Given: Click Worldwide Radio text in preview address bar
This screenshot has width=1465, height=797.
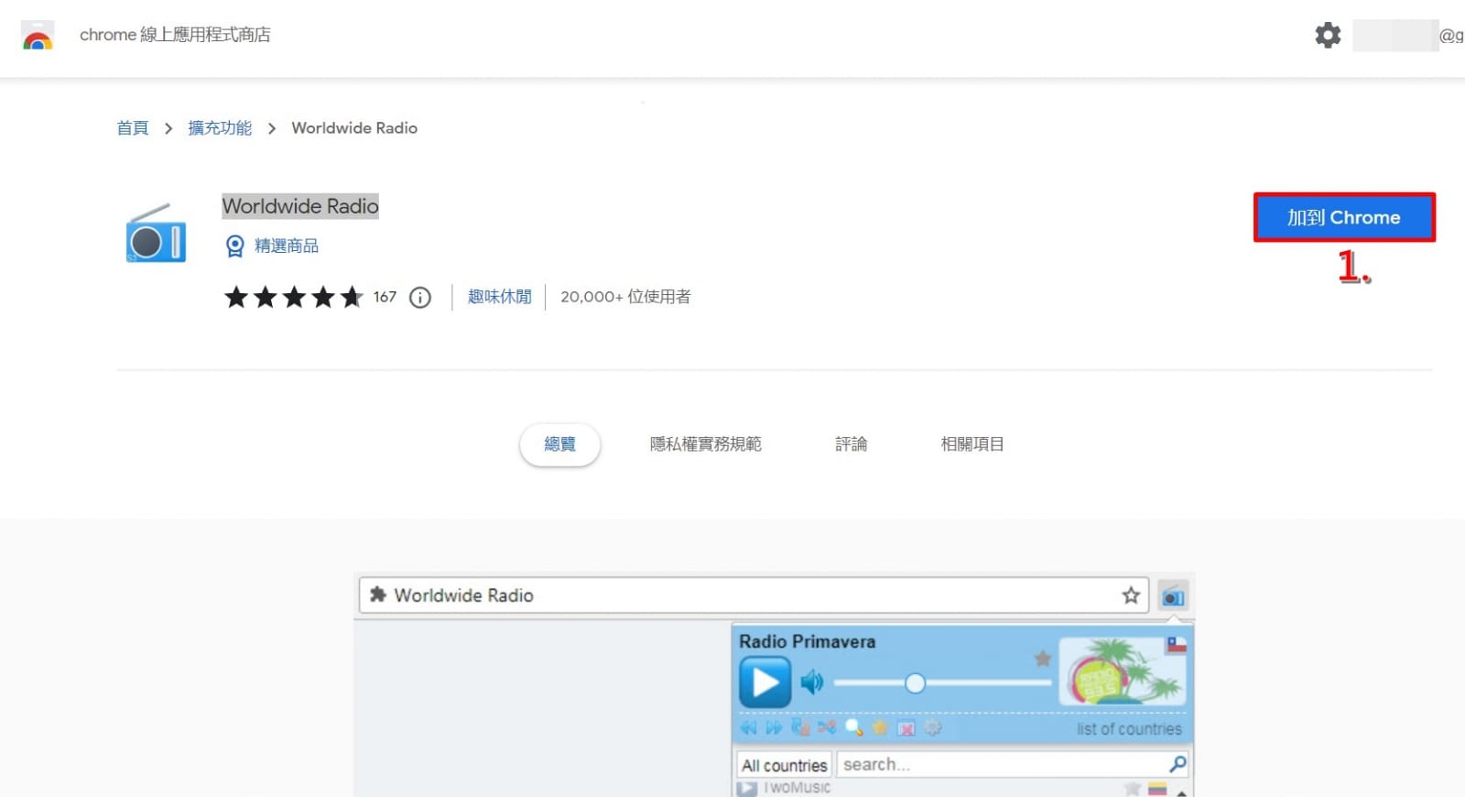Looking at the screenshot, I should click(463, 595).
